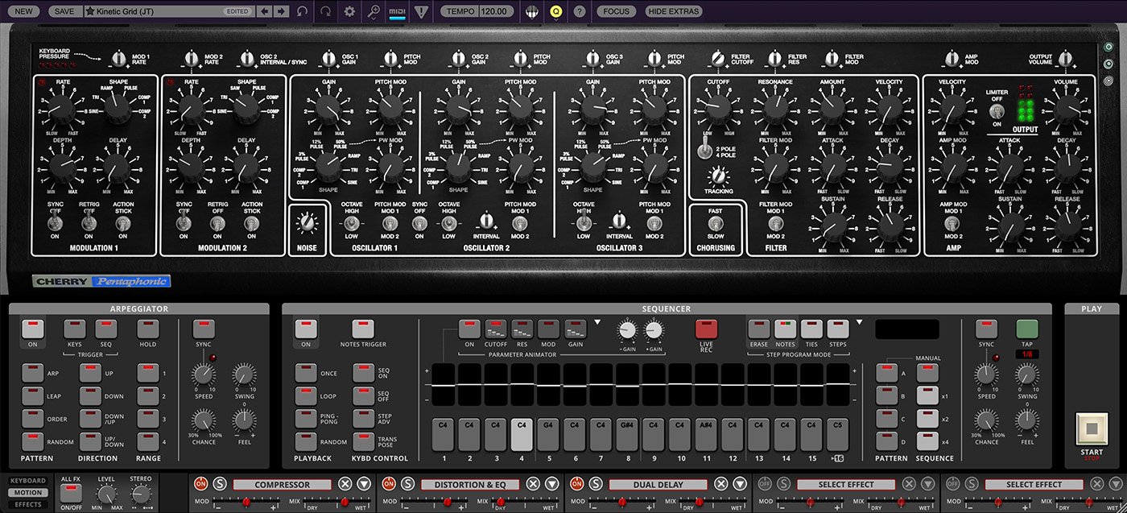
Task: Open Compressor effect dropdown arrow
Action: coord(363,484)
